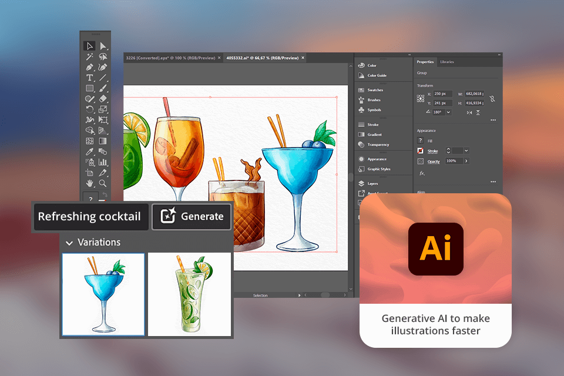Screen dimensions: 564x376
Task: Select the Direct Selection tool
Action: (103, 46)
